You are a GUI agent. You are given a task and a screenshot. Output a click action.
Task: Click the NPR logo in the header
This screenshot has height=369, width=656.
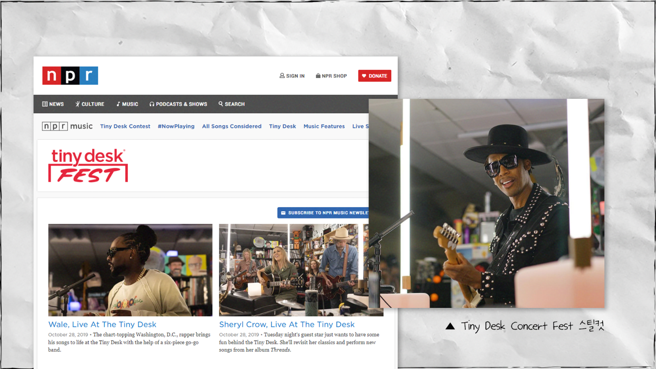tap(70, 75)
